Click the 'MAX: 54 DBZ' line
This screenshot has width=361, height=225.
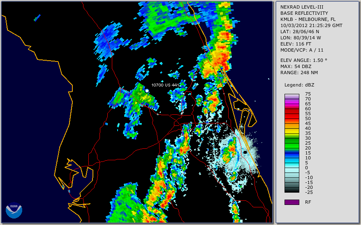click(x=296, y=66)
